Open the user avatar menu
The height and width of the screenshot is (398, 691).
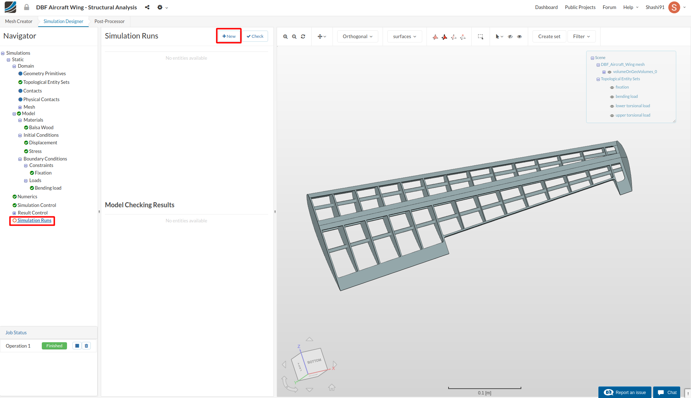click(x=674, y=7)
